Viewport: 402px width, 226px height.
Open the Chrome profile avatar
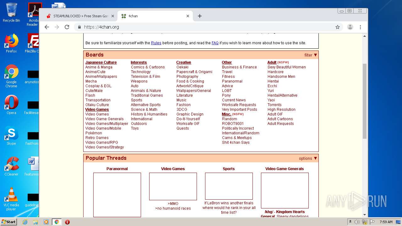[350, 27]
